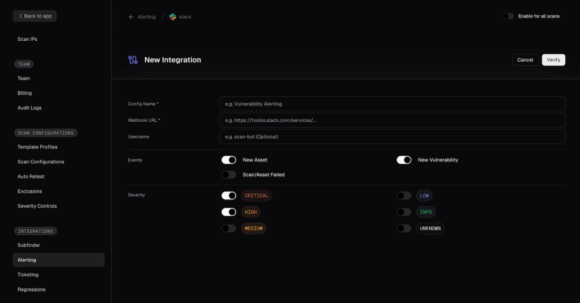The width and height of the screenshot is (580, 303).
Task: Click the Cancel button
Action: pyautogui.click(x=525, y=59)
